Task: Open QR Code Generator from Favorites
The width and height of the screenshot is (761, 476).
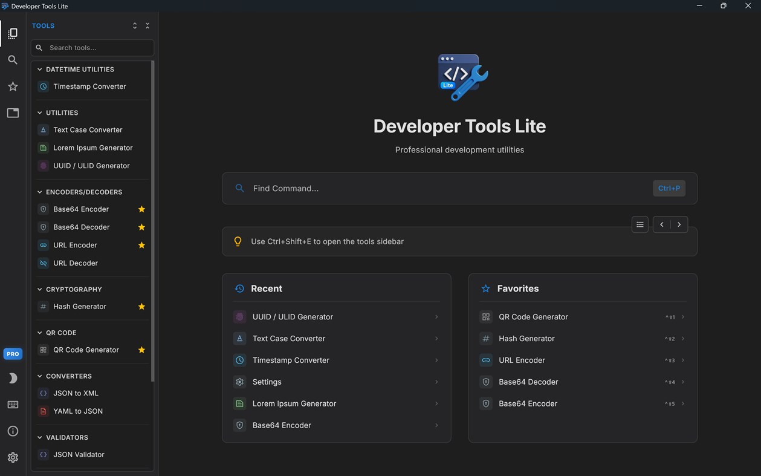Action: click(583, 317)
